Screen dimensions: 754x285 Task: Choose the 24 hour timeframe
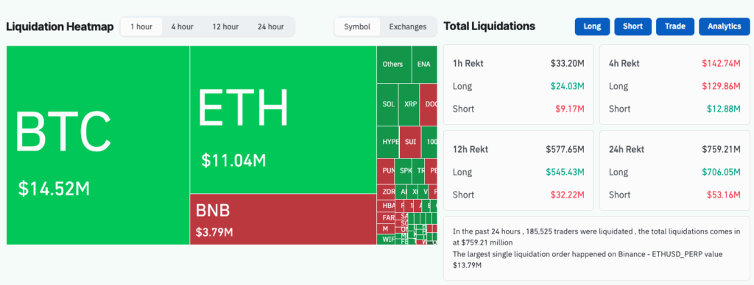(271, 27)
